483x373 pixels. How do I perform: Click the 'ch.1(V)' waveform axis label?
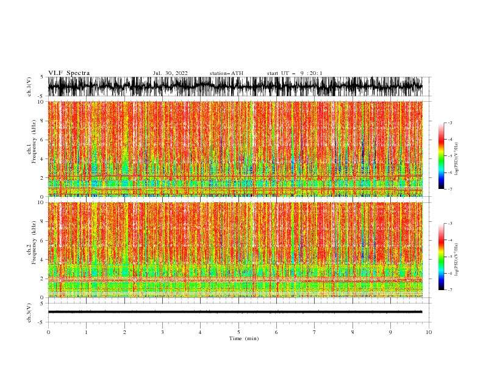29,87
